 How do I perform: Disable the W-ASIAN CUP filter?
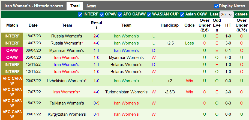(x=149, y=14)
